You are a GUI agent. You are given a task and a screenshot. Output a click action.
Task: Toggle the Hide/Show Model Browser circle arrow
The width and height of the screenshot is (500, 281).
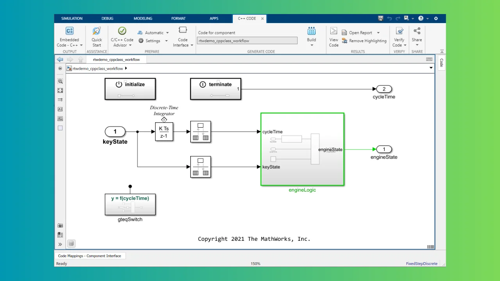[60, 68]
